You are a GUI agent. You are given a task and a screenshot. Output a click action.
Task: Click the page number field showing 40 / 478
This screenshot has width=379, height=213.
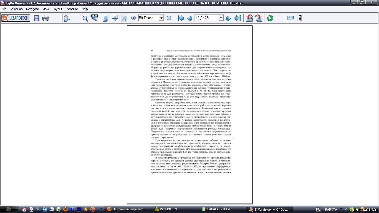(206, 18)
